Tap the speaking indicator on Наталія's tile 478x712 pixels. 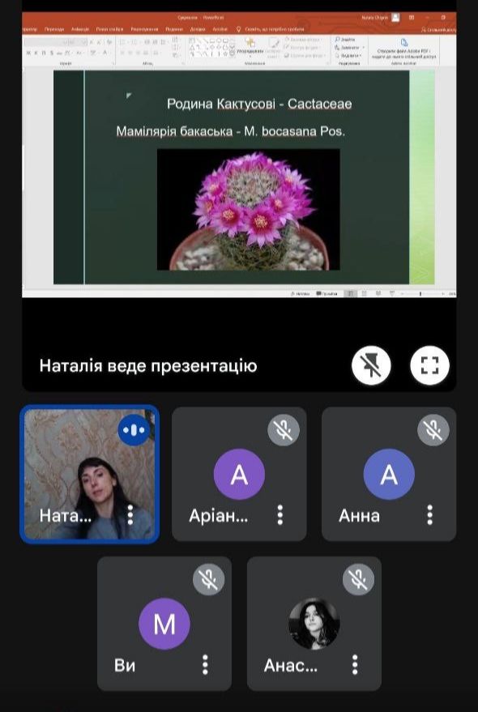[x=134, y=429]
